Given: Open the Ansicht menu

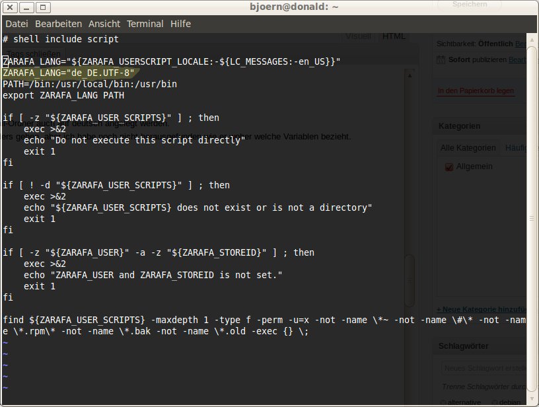Looking at the screenshot, I should tap(104, 24).
